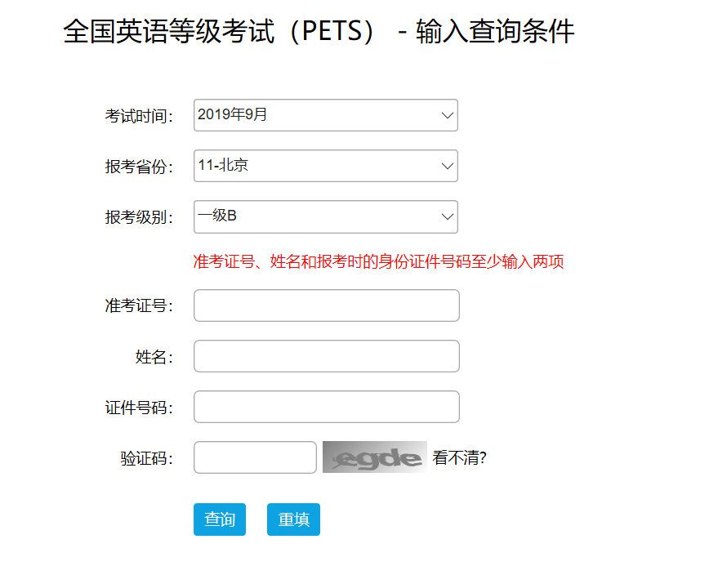This screenshot has width=727, height=575.
Task: Click the 准考证号 input field
Action: point(326,305)
